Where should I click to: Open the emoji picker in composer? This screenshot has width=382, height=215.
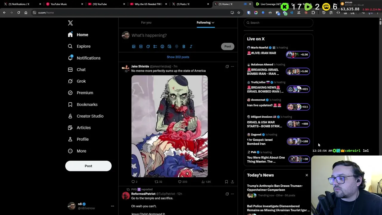[162, 47]
